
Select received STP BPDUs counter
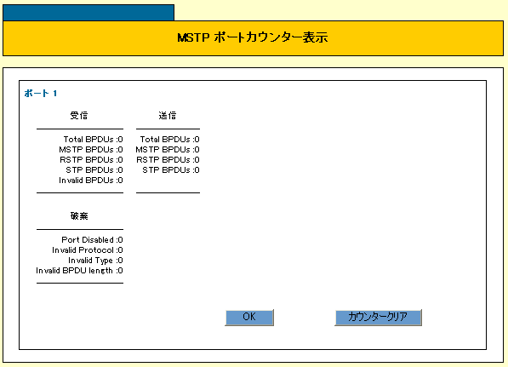[94, 170]
